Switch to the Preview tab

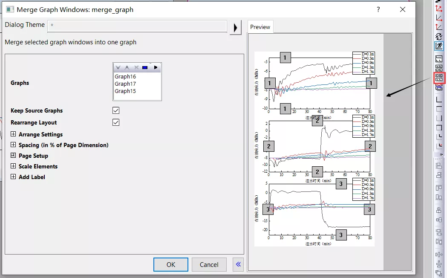coord(260,27)
